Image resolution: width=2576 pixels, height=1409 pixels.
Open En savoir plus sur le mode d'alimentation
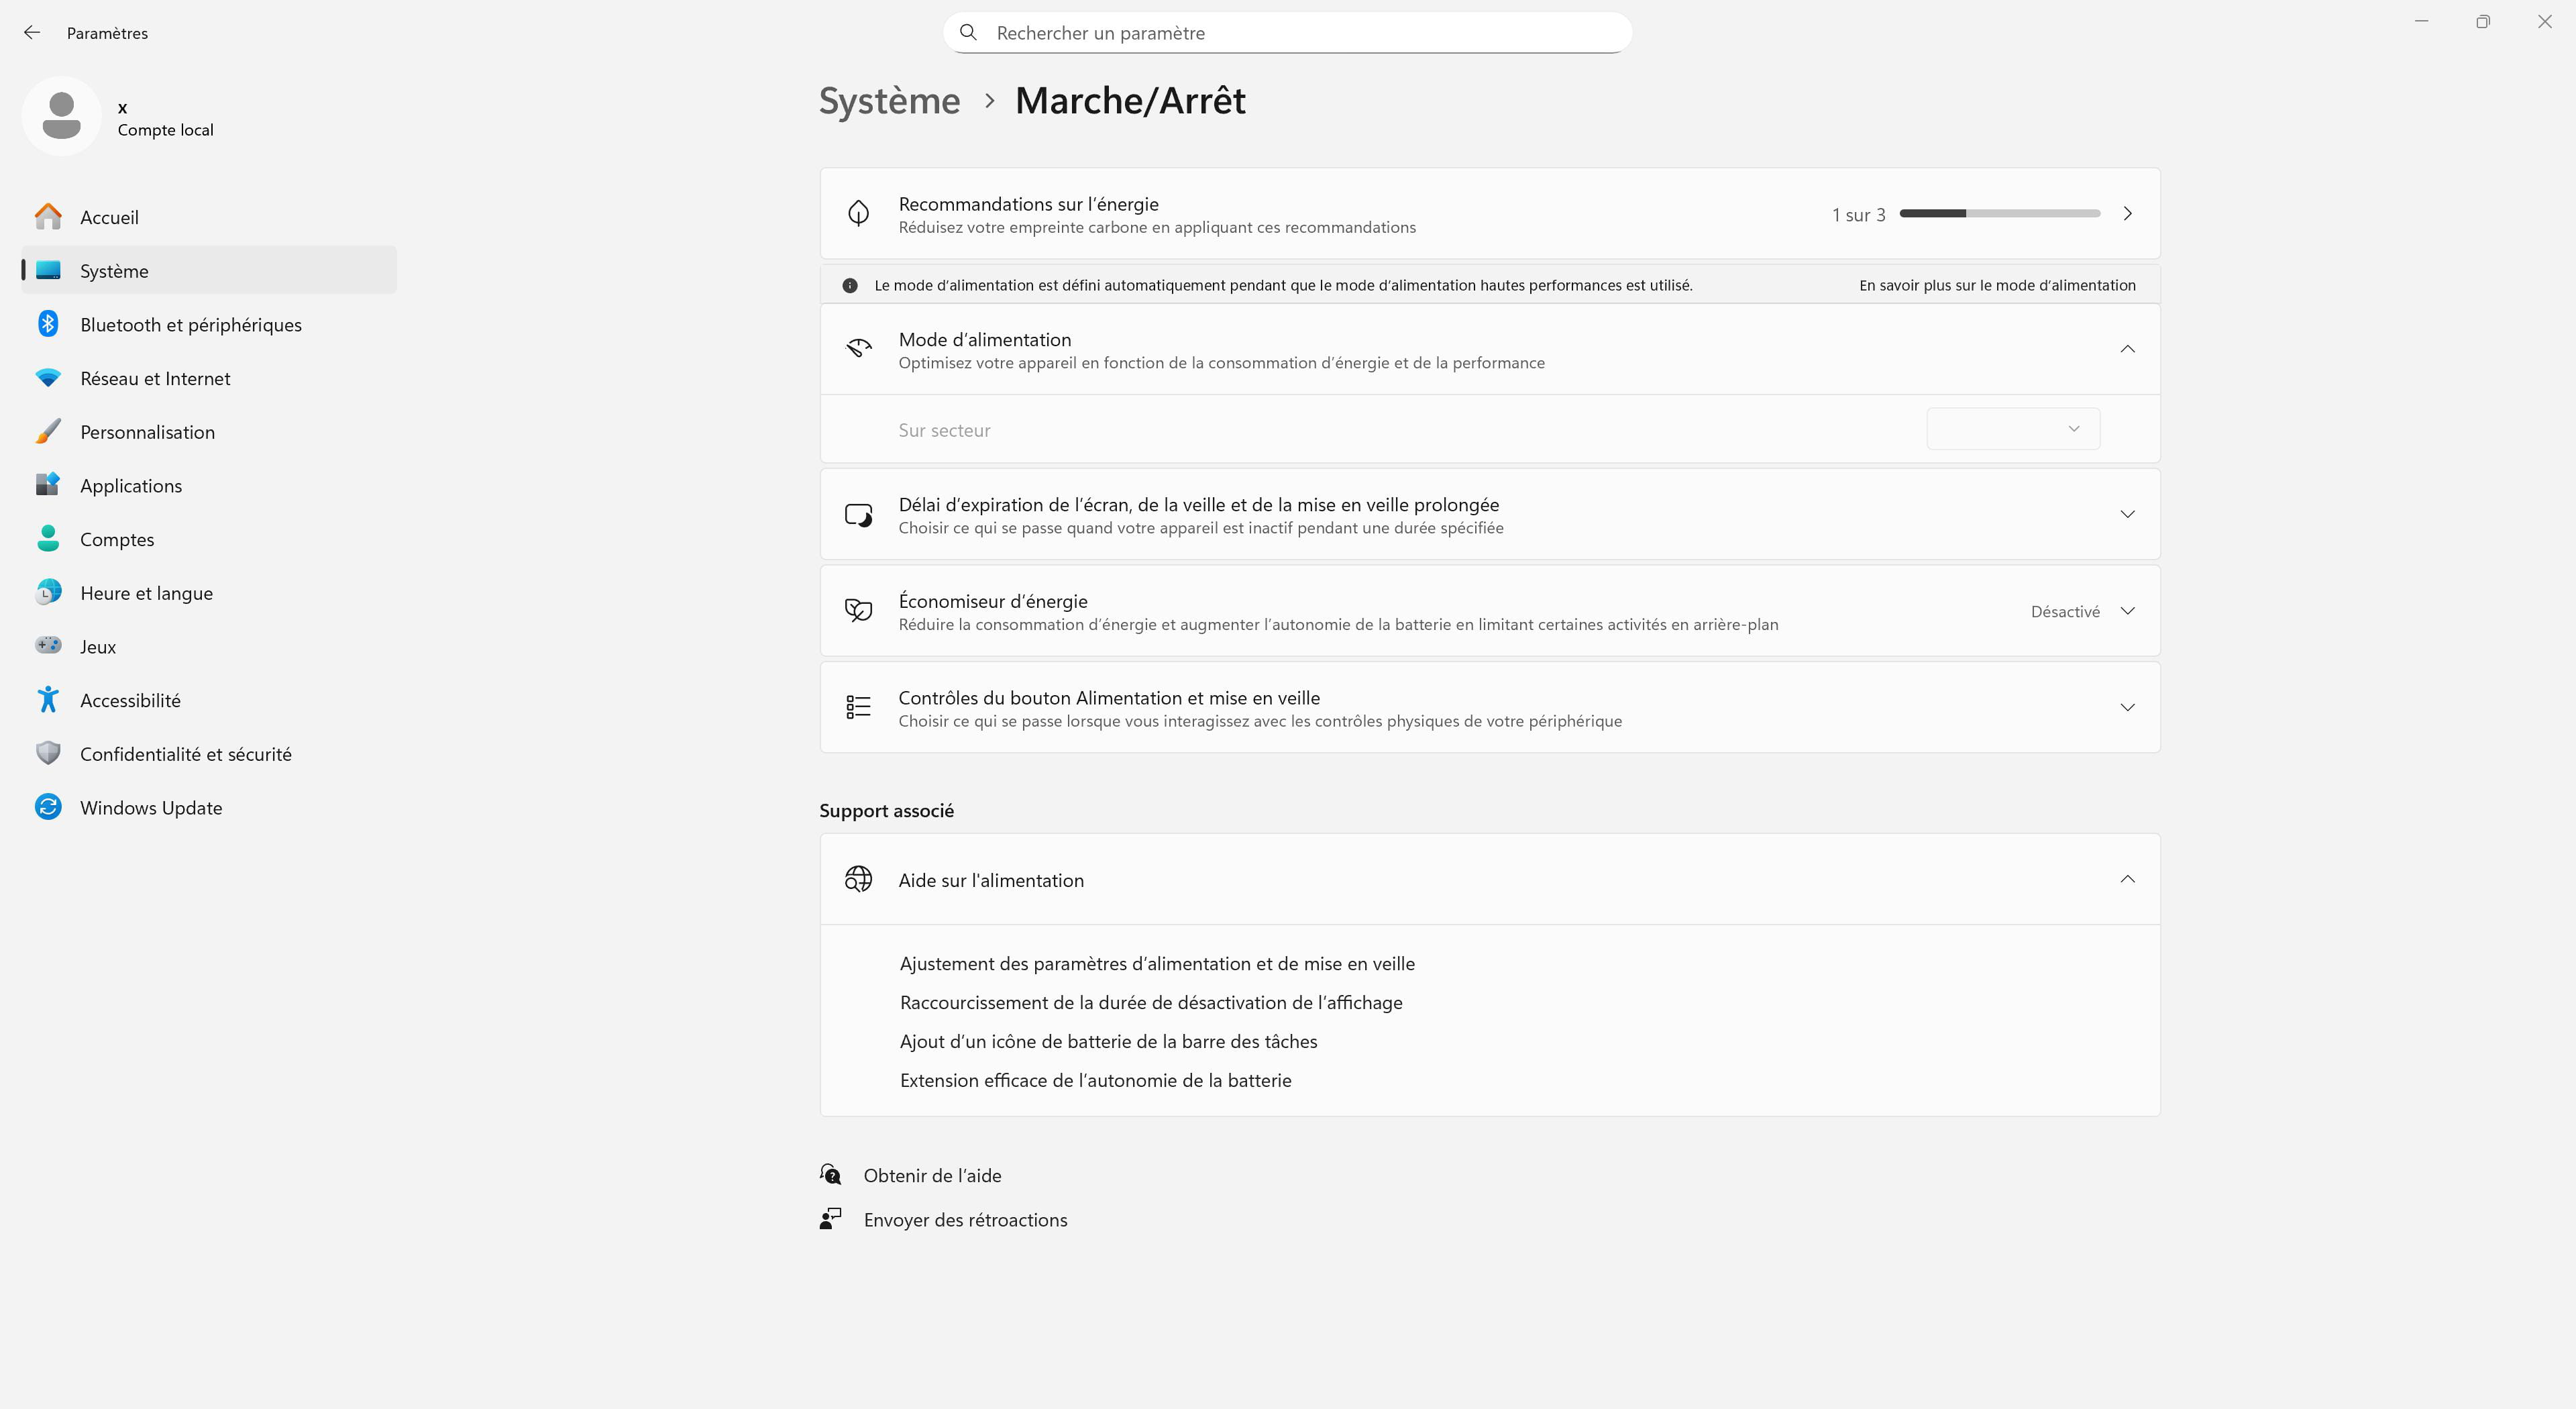pos(1997,285)
